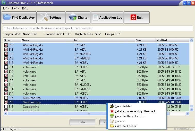Click the horizontal scrollbar thumb
Image resolution: width=195 pixels, height=131 pixels.
click(x=88, y=113)
